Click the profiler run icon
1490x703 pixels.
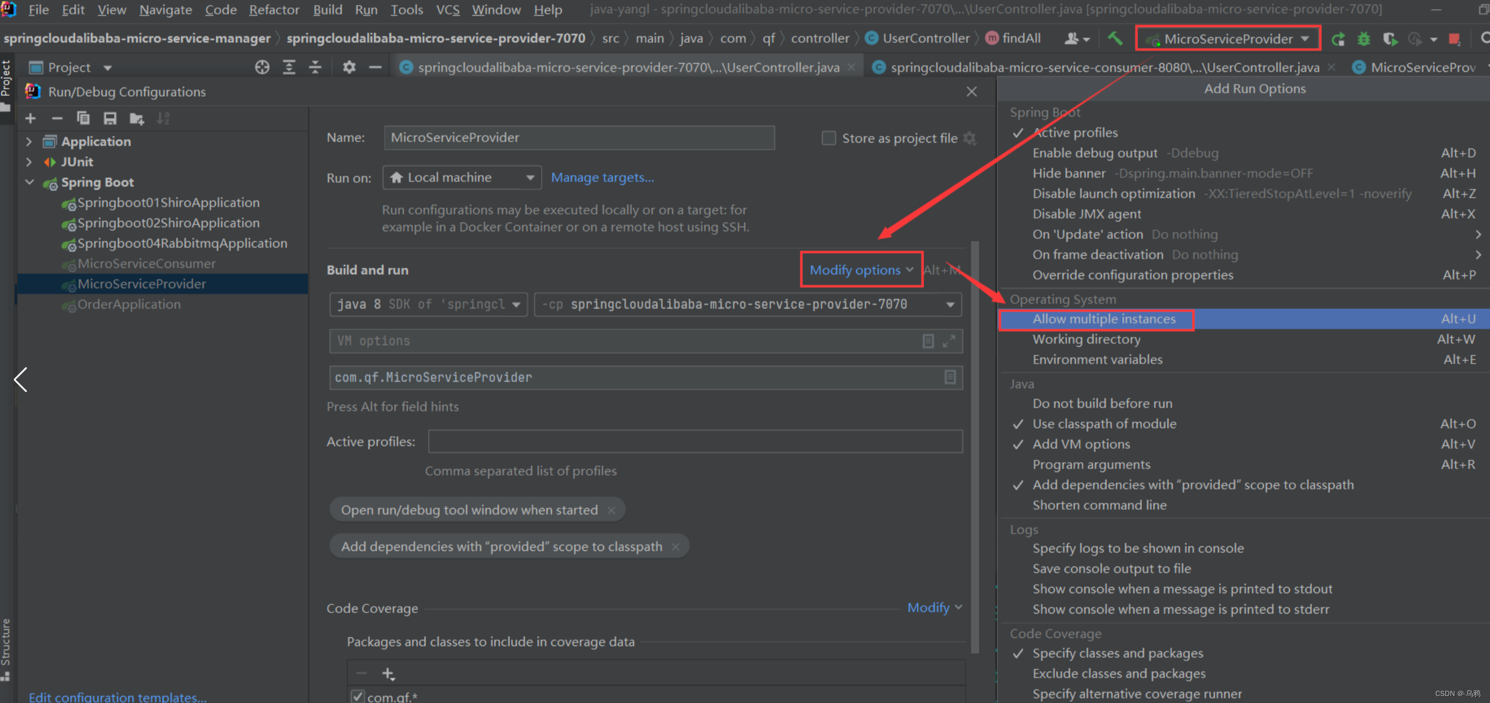click(x=1416, y=39)
